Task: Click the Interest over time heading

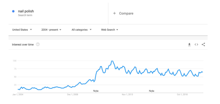Action: point(23,45)
